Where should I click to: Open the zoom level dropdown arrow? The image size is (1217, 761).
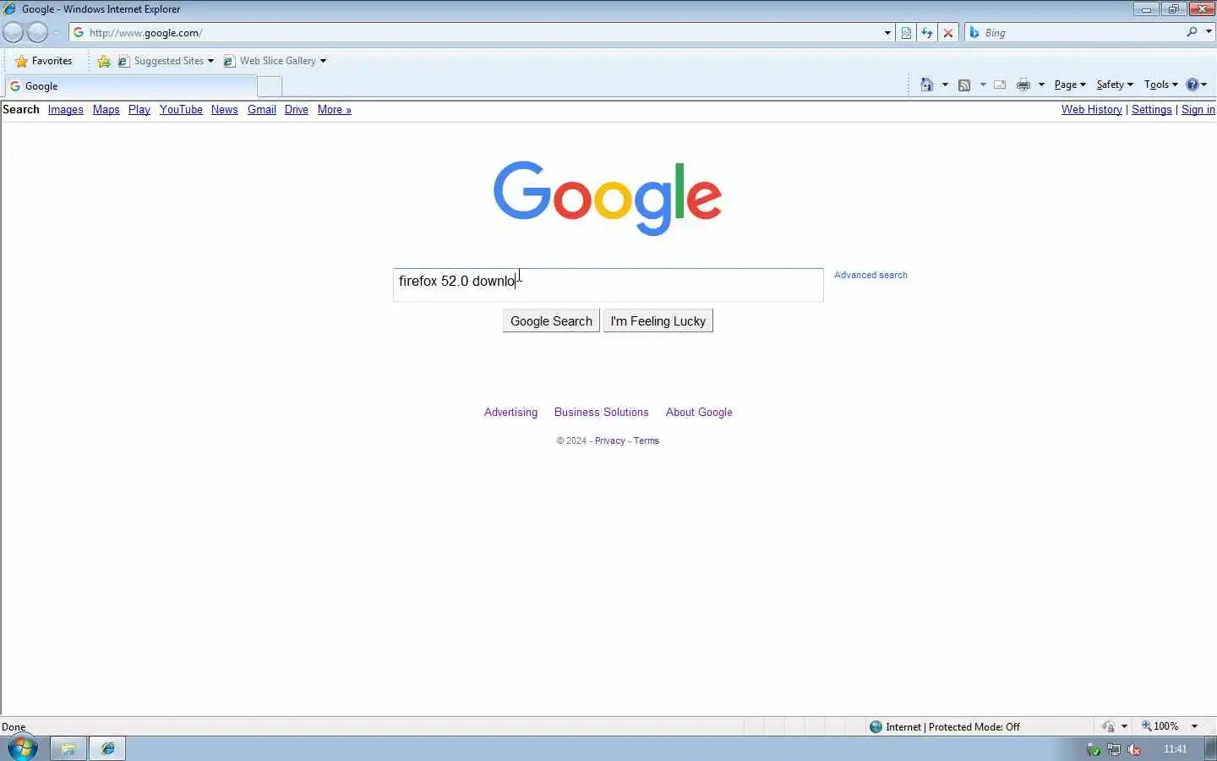click(1194, 726)
